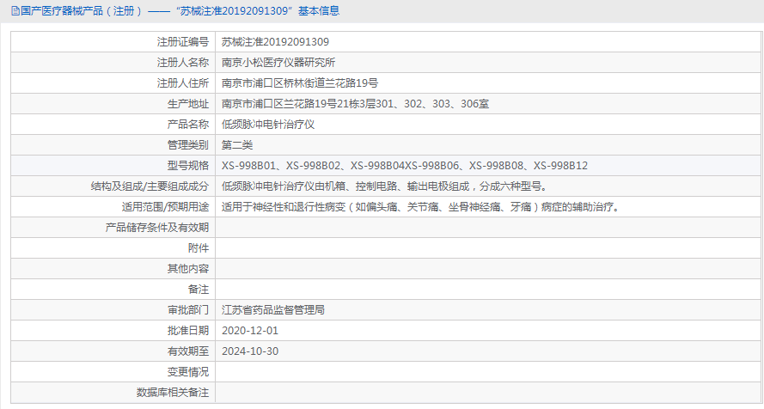The width and height of the screenshot is (764, 409).
Task: Click the label '数据库相关备注'
Action: click(x=173, y=393)
